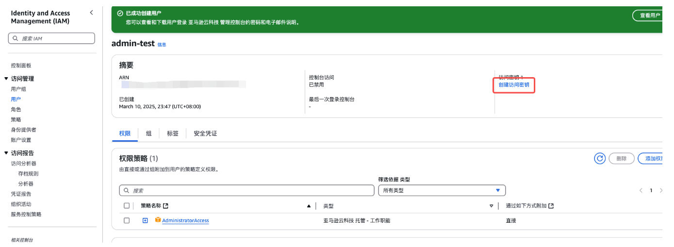
Task: Open 用户 in sidebar
Action: [16, 99]
